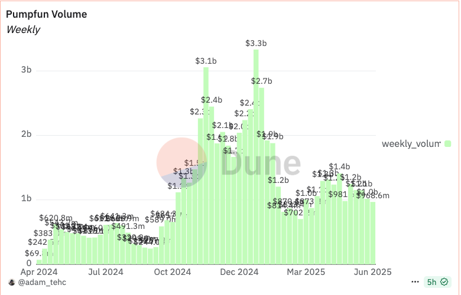
Task: Click the 5h data freshness badge
Action: pyautogui.click(x=433, y=283)
